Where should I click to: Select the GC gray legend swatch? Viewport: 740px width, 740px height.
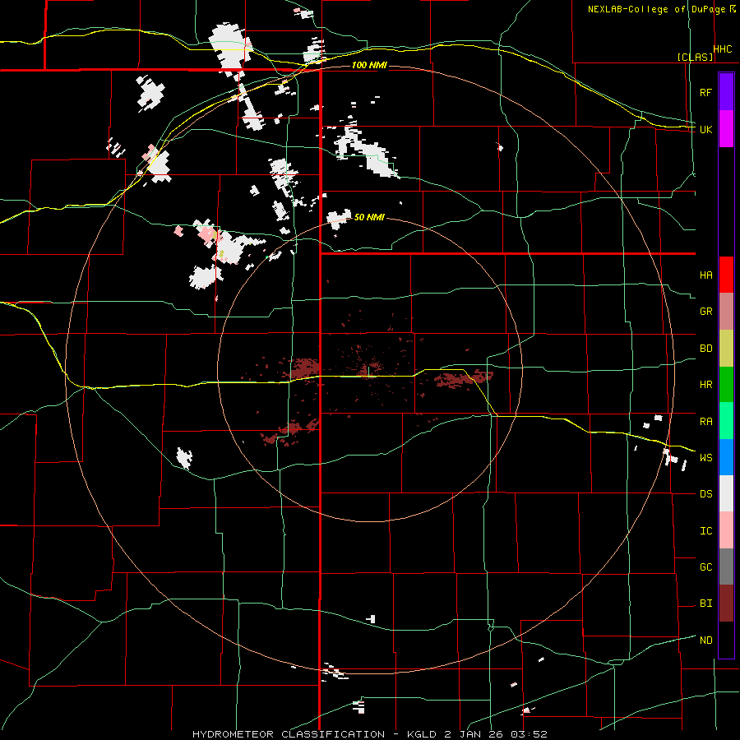(x=726, y=567)
